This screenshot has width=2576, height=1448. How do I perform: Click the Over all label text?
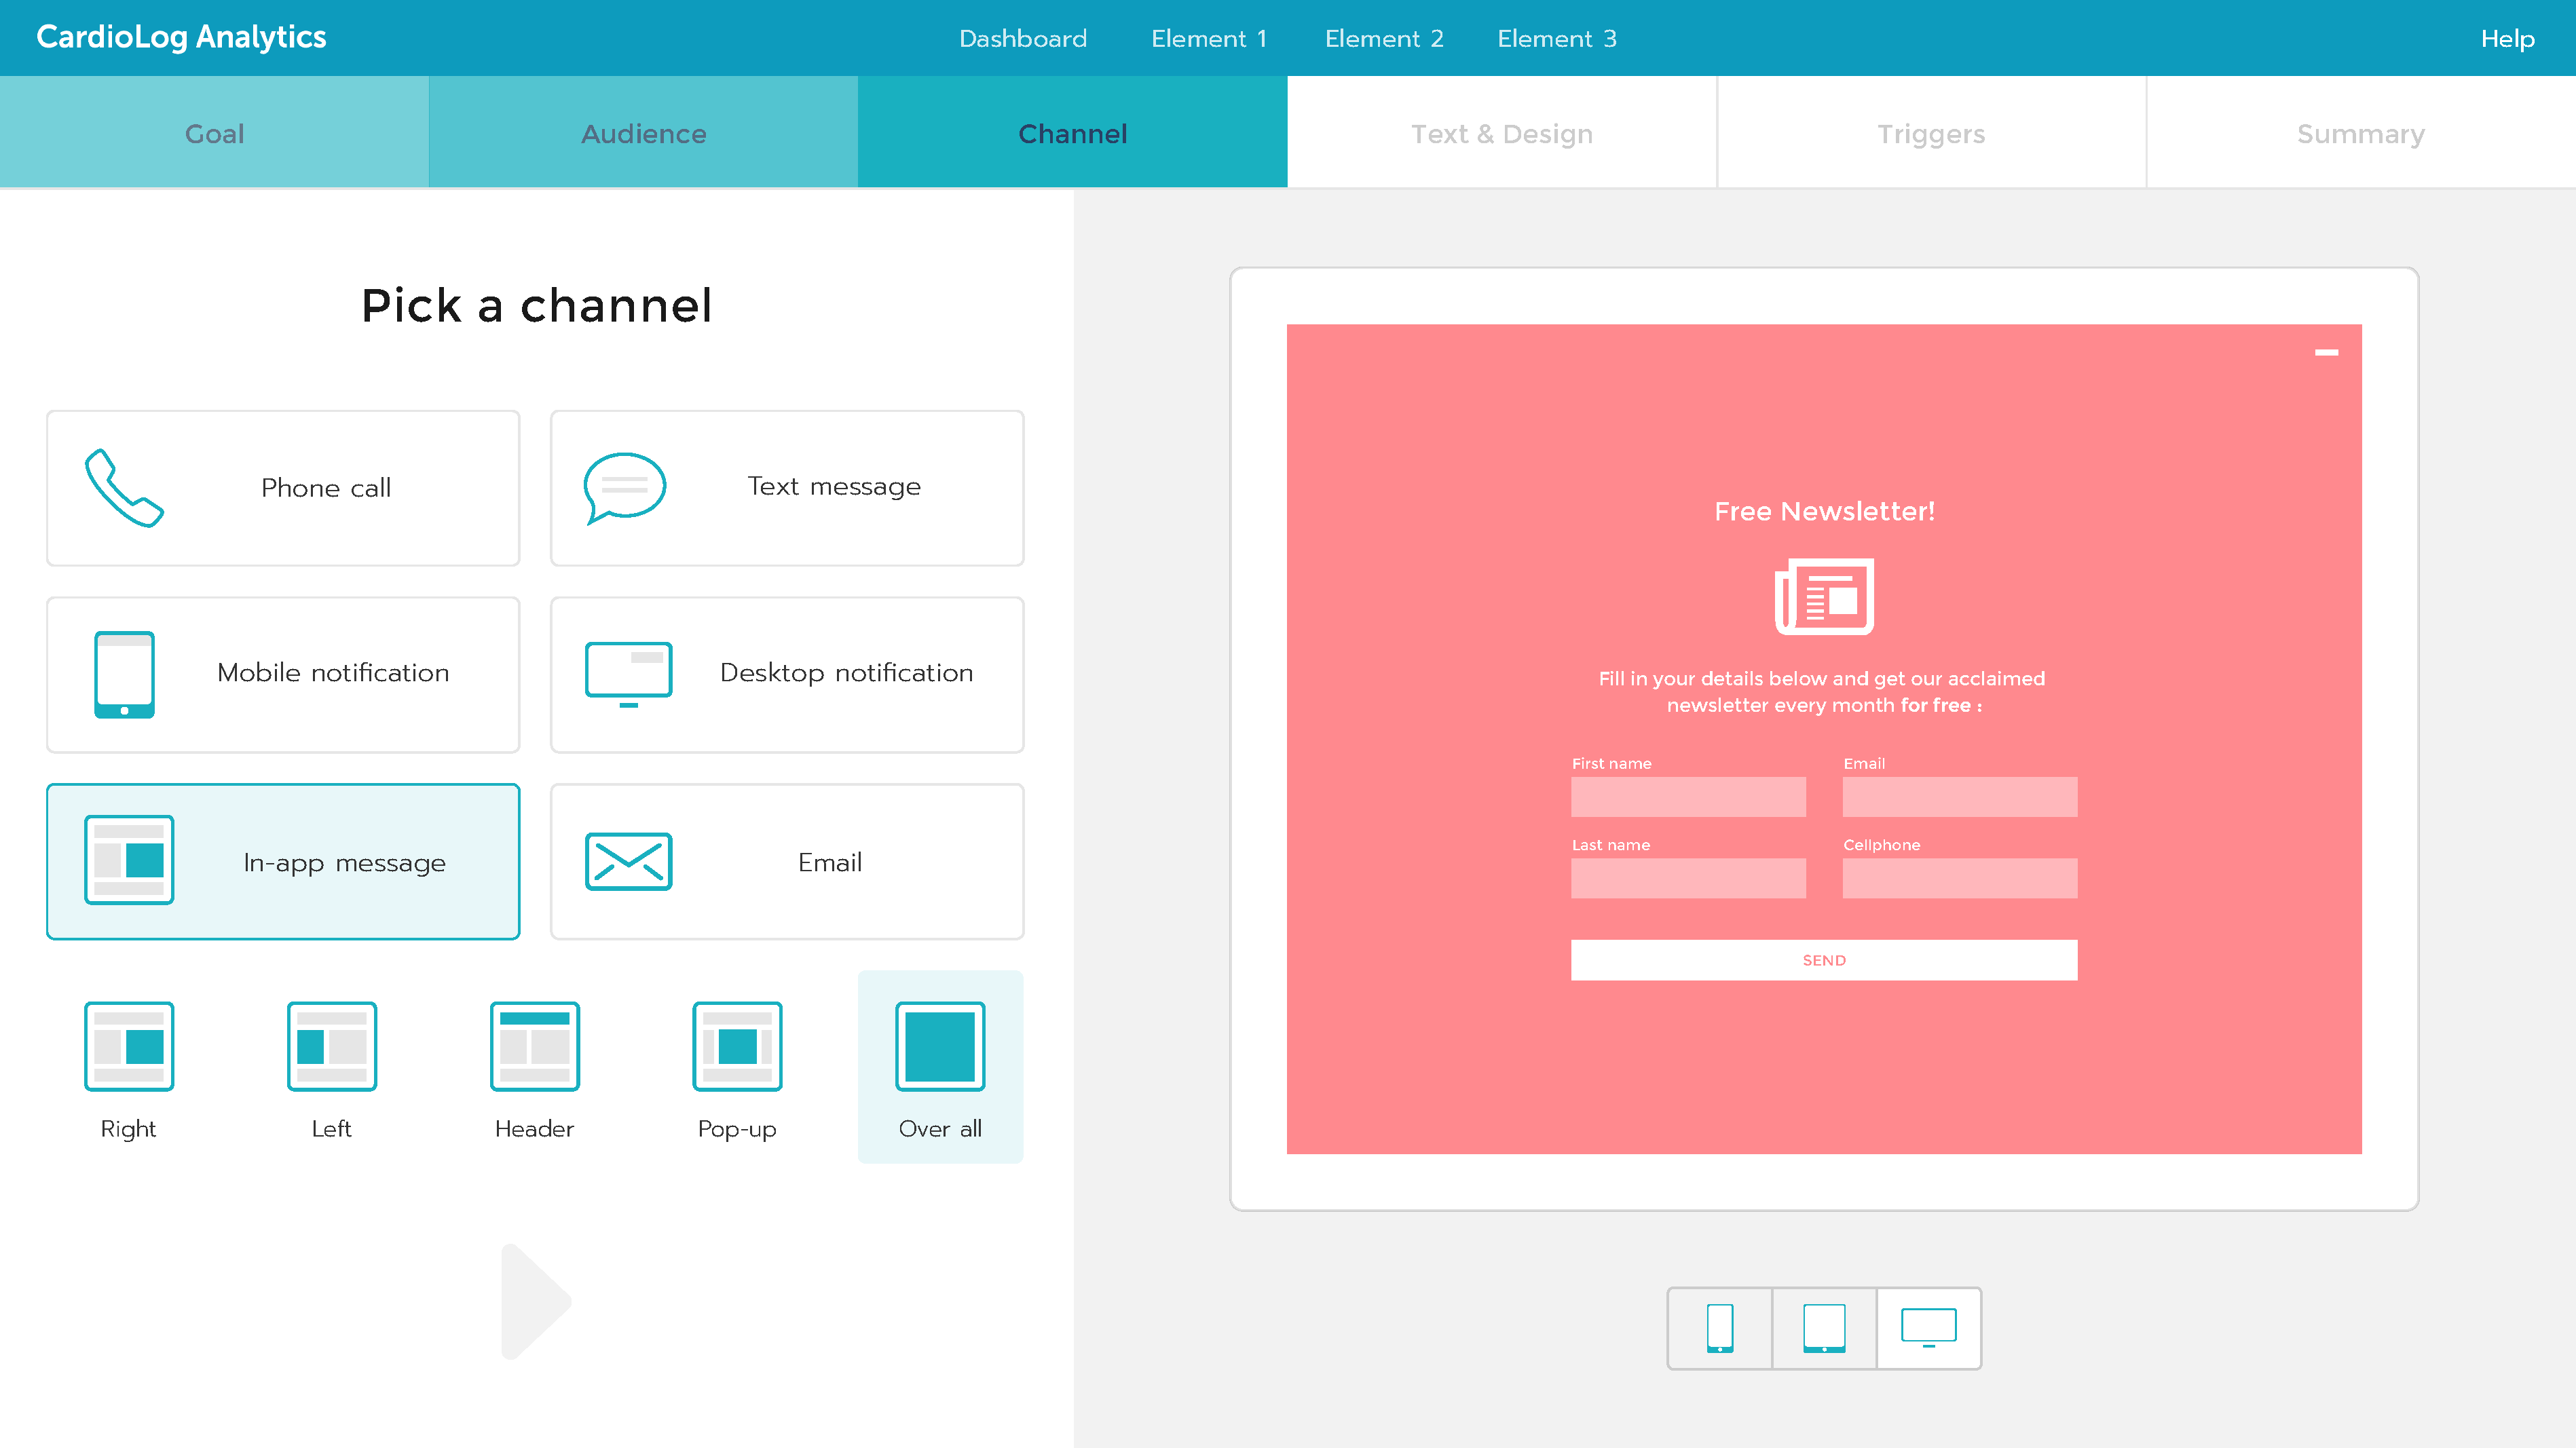pos(940,1128)
